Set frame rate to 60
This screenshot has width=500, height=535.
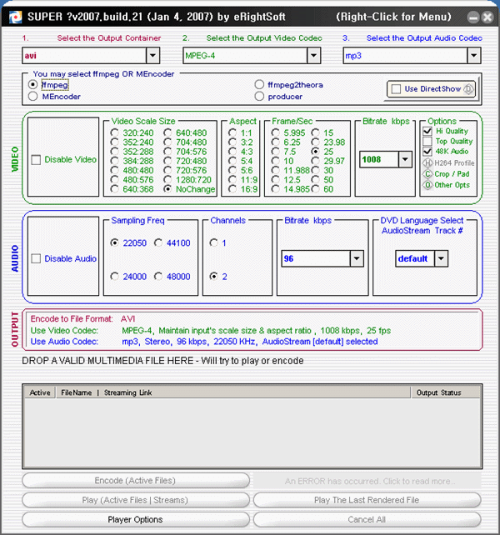click(x=315, y=188)
